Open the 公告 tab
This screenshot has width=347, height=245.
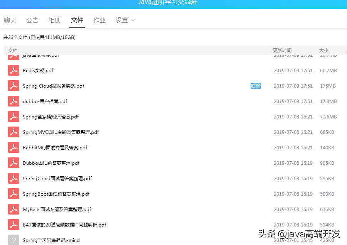(32, 20)
